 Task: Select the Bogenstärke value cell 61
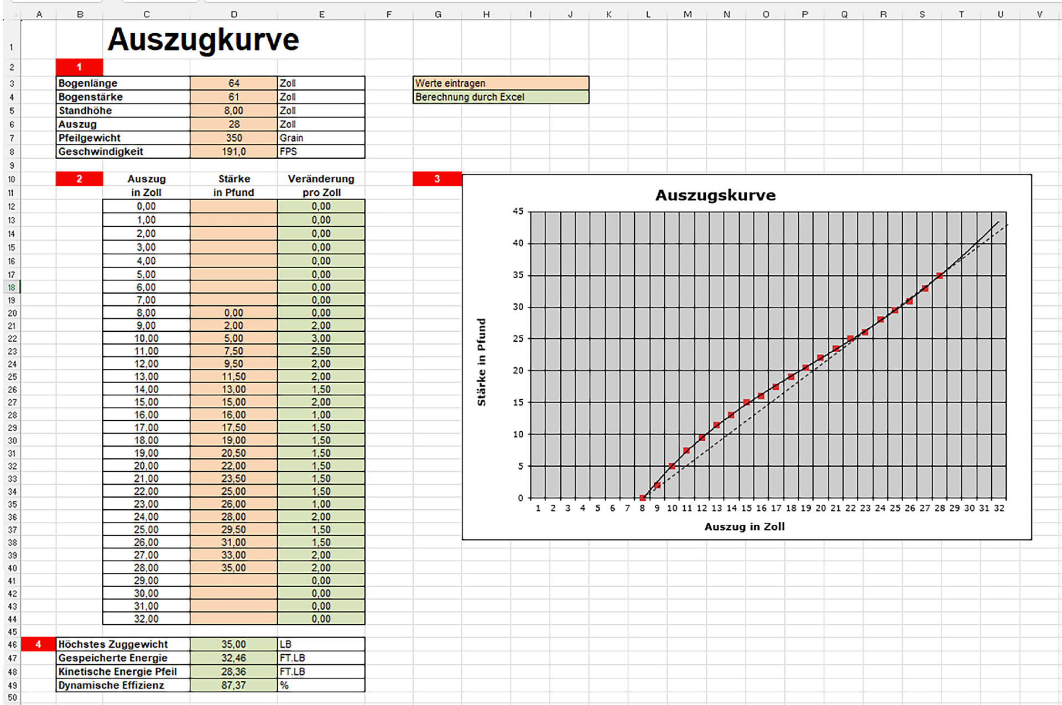pos(233,97)
